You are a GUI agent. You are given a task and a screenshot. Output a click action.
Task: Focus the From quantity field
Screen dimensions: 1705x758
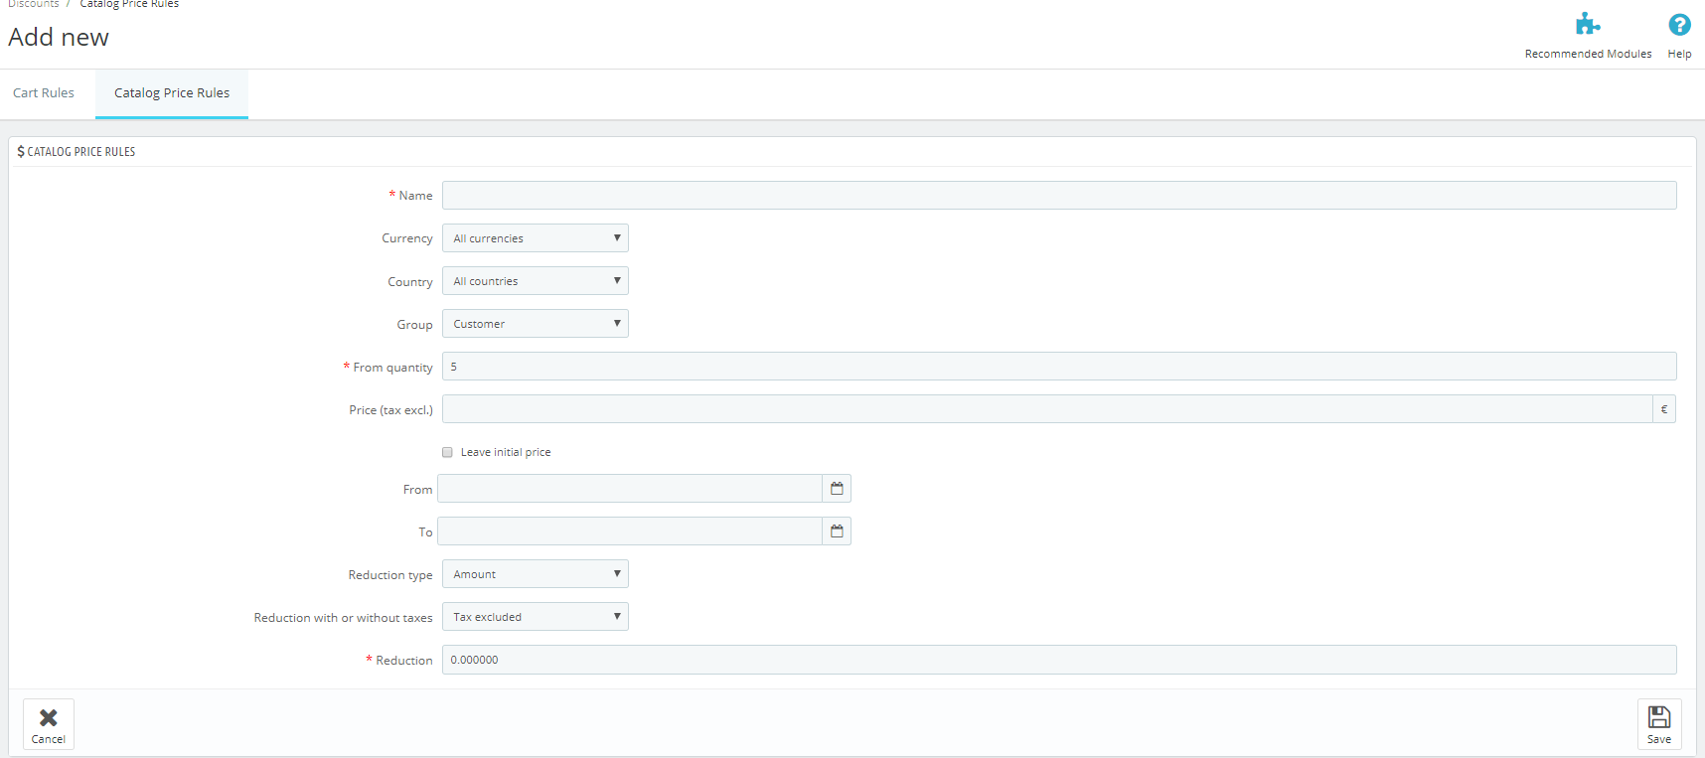click(1059, 367)
